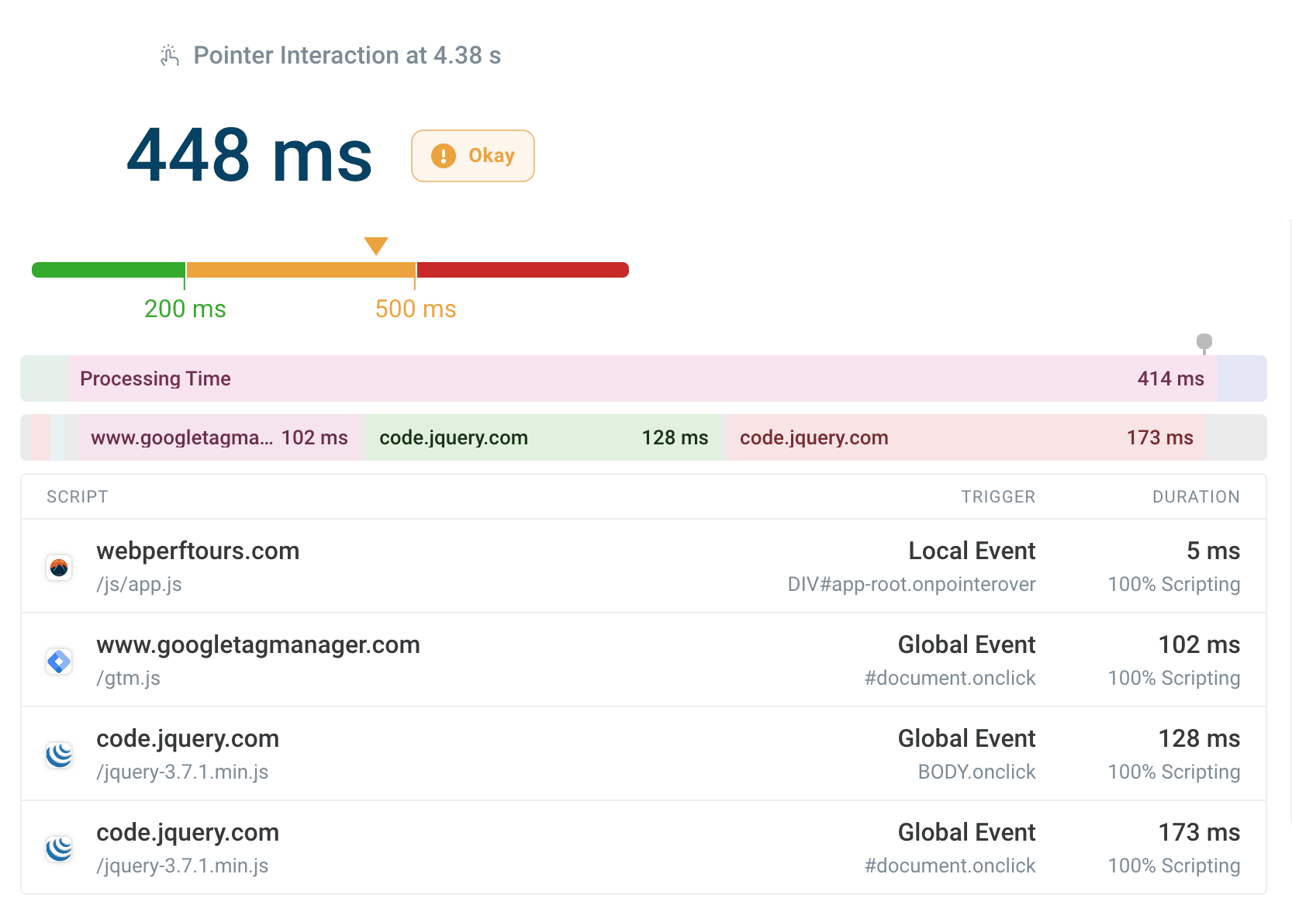Click the gray pin marker above Processing Time
Viewport: 1292px width, 912px height.
(1204, 342)
